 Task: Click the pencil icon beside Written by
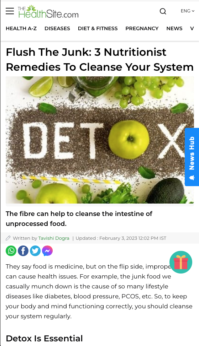click(x=8, y=238)
